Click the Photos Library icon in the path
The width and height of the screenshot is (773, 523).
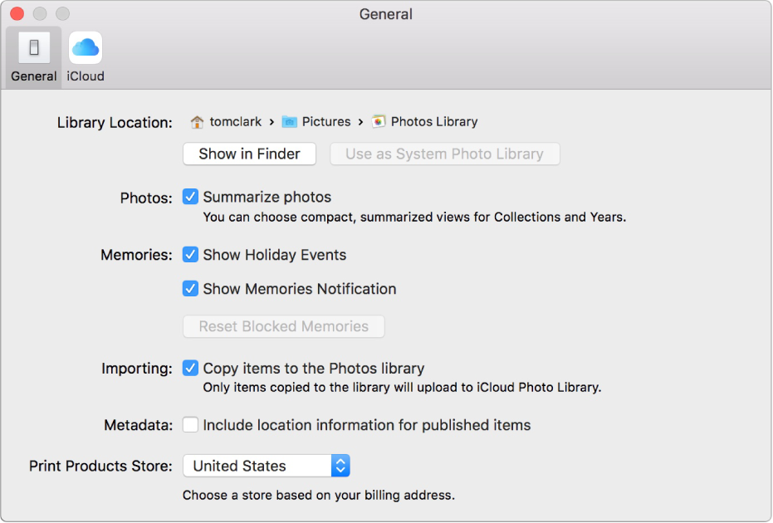coord(379,121)
